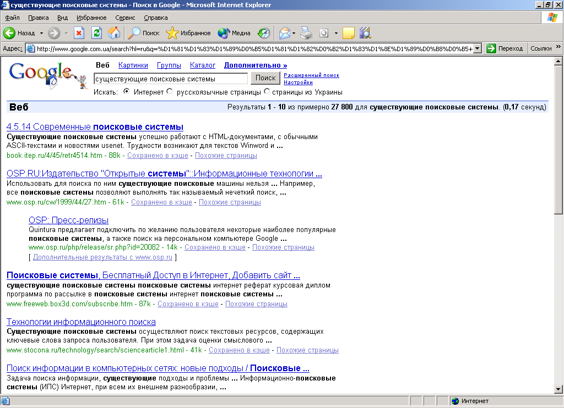
Task: Select the Интернет search radio button
Action: (x=126, y=91)
